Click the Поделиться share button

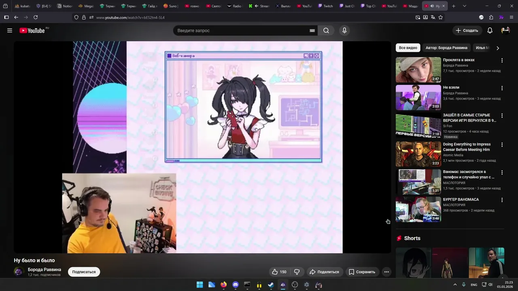tap(324, 272)
